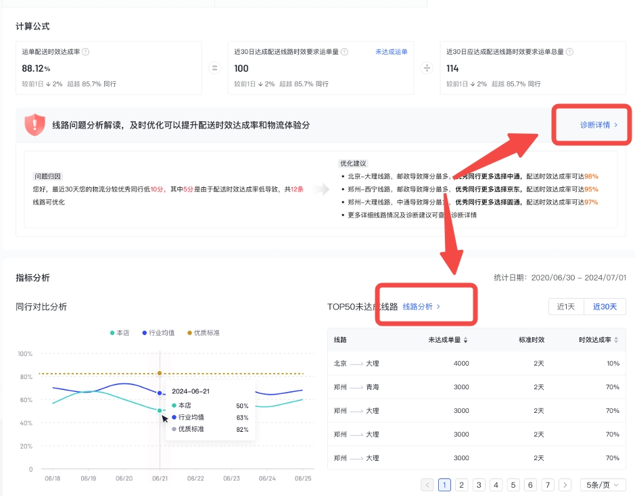Open 诊断详情 link
Image resolution: width=635 pixels, height=496 pixels.
click(598, 125)
